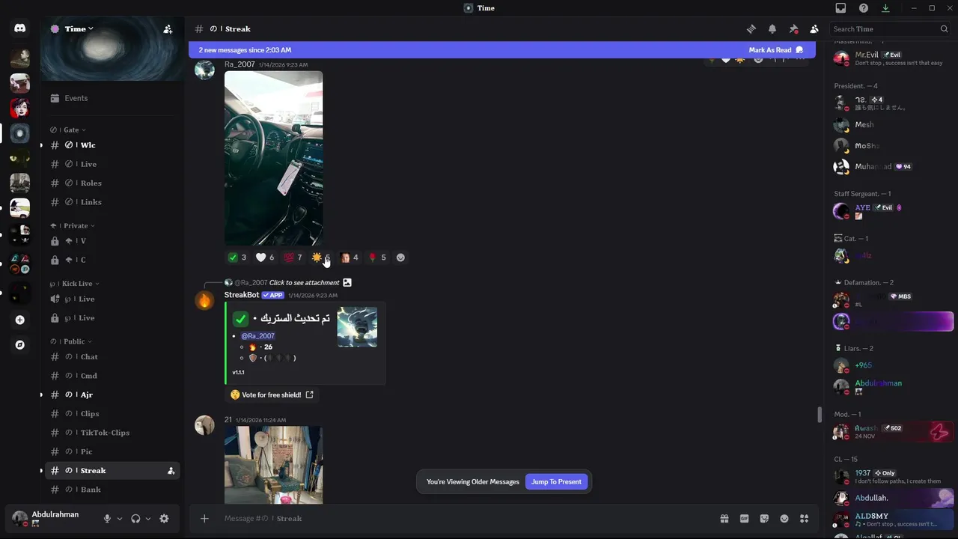
Task: Open the emoji picker in the message bar
Action: pos(784,518)
